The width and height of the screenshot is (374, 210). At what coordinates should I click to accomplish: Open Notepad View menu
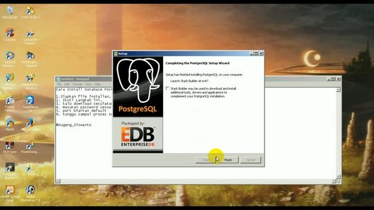click(88, 84)
